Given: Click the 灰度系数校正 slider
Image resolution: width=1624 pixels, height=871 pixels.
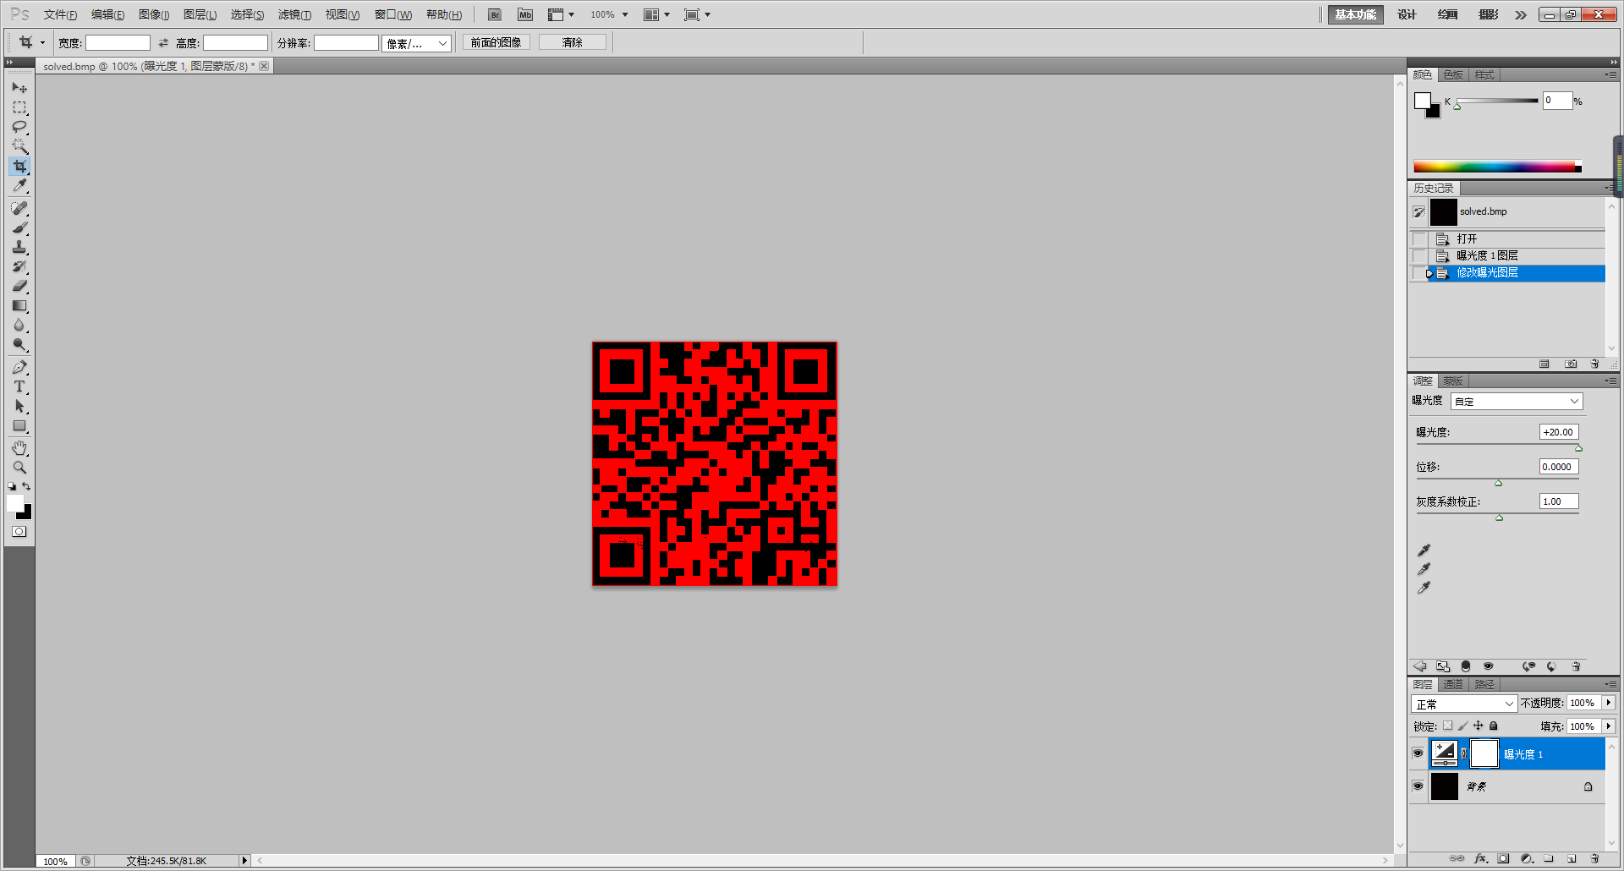Looking at the screenshot, I should click(1498, 516).
